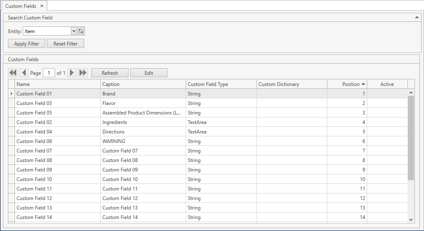Collapse the Search Custom Field panel

417,17
